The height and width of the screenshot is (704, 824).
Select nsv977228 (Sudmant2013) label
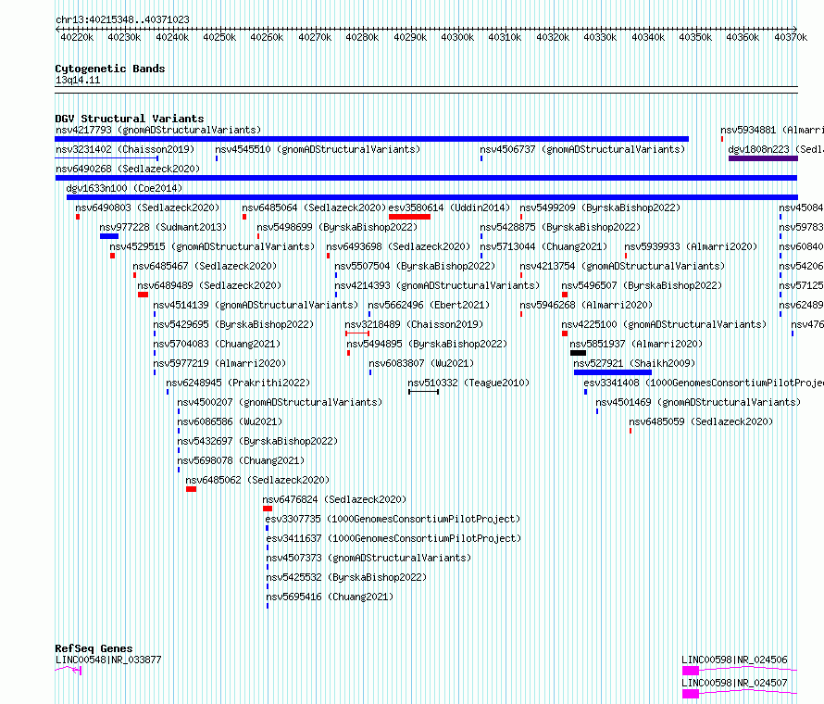(163, 227)
